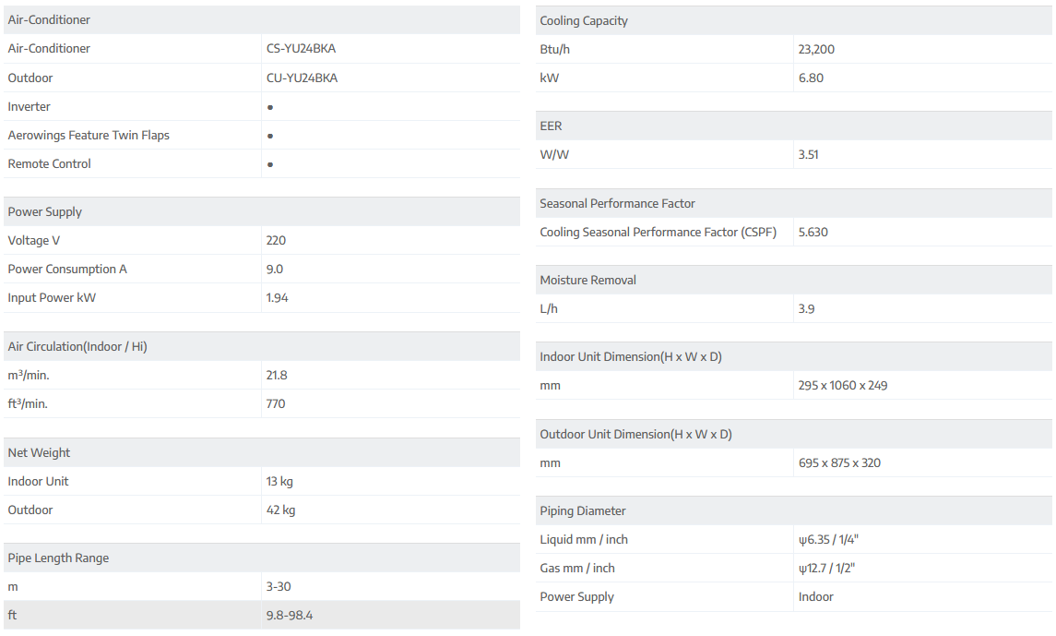The image size is (1056, 636).
Task: Click the Gas pipe diameter value
Action: coord(826,569)
